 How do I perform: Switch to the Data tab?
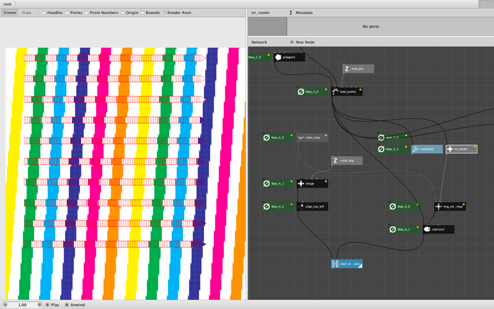point(27,13)
